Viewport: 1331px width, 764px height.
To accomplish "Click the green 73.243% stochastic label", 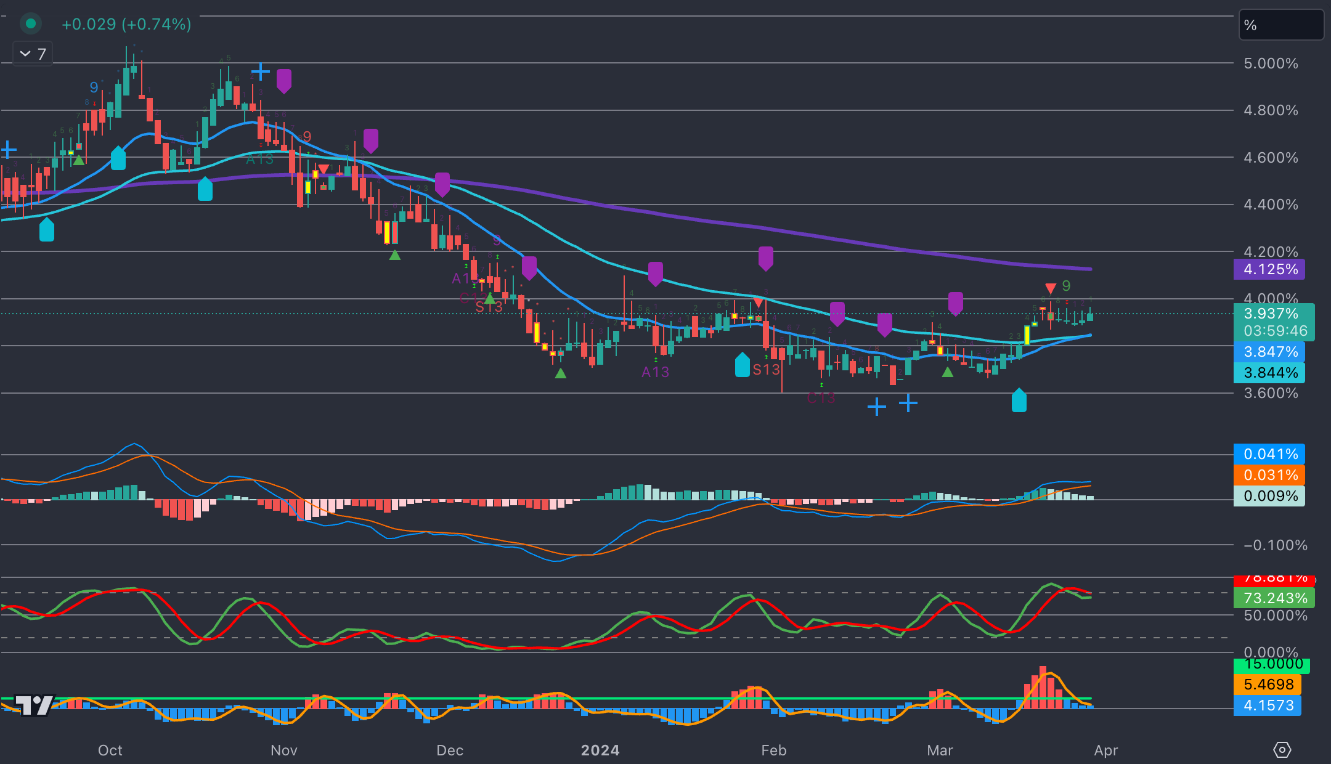I will pyautogui.click(x=1274, y=598).
